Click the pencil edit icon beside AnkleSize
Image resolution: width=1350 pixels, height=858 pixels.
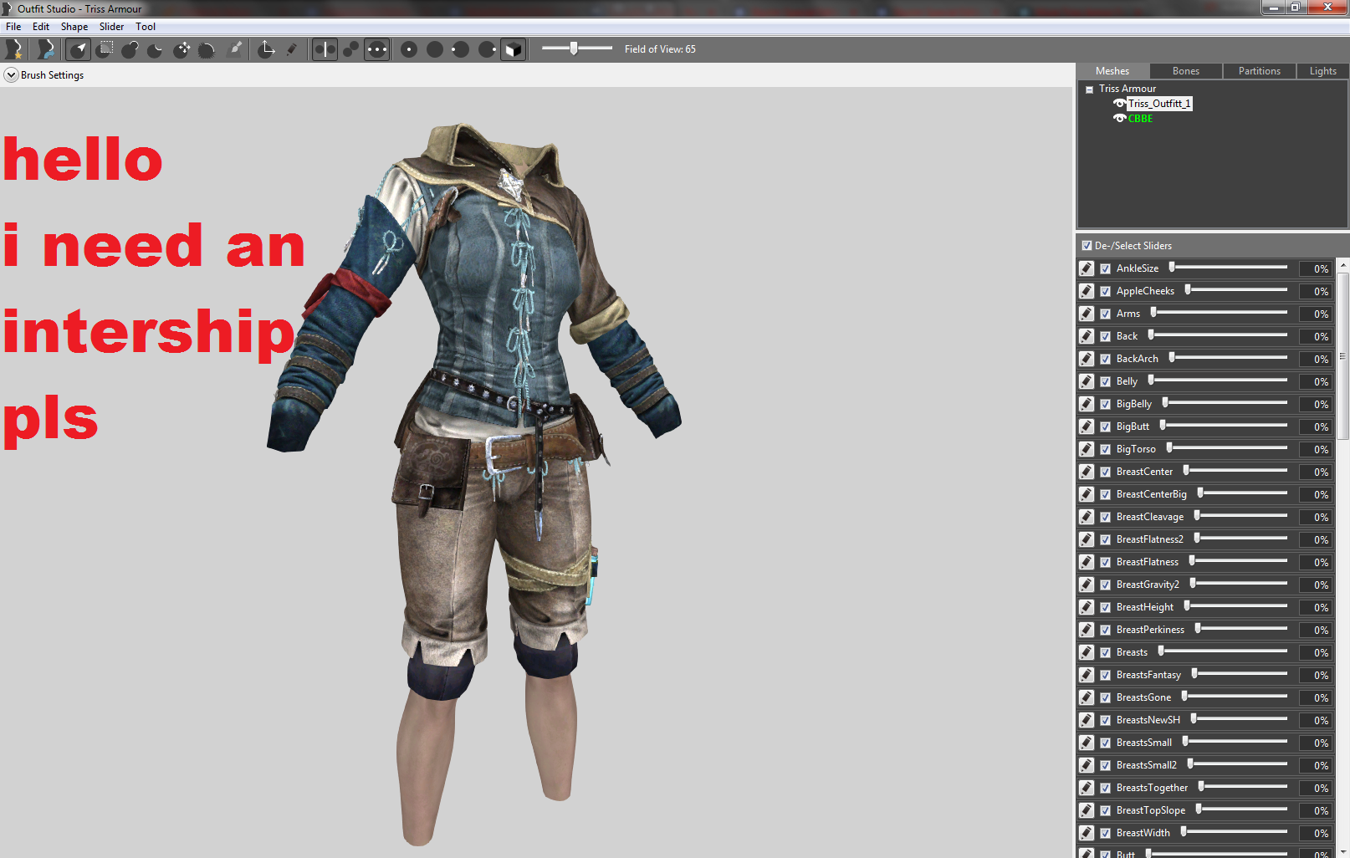[1086, 268]
